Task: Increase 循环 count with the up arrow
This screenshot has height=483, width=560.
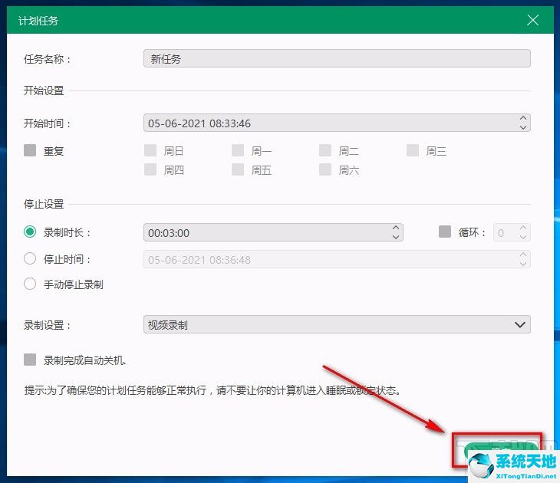Action: coord(523,228)
